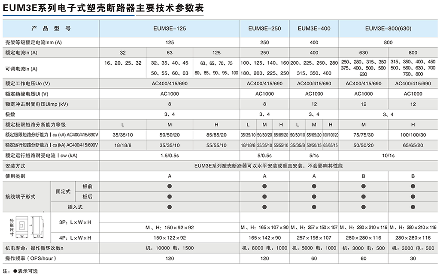
Task: Select the 150×122×92 4P dimension cell
Action: coord(170,237)
